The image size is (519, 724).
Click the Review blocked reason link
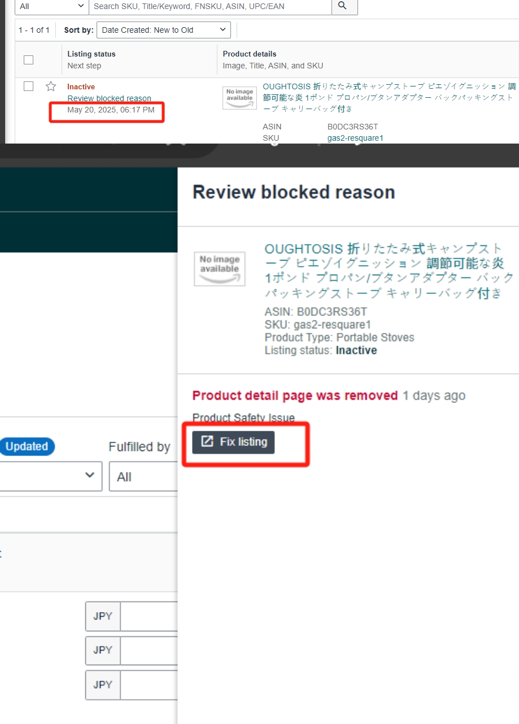point(110,98)
